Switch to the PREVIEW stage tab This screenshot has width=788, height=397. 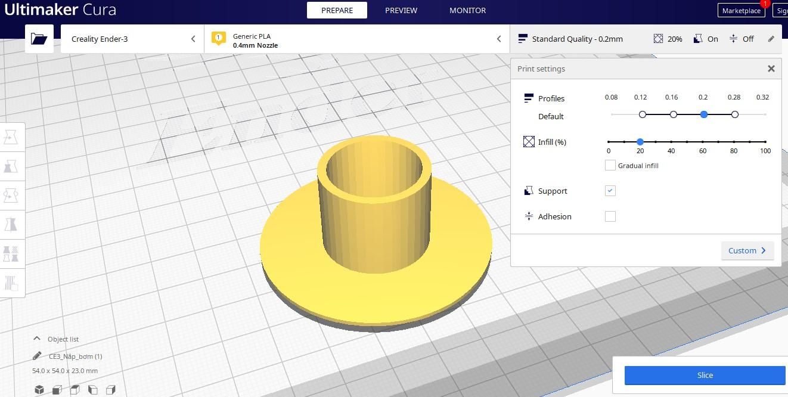point(401,10)
